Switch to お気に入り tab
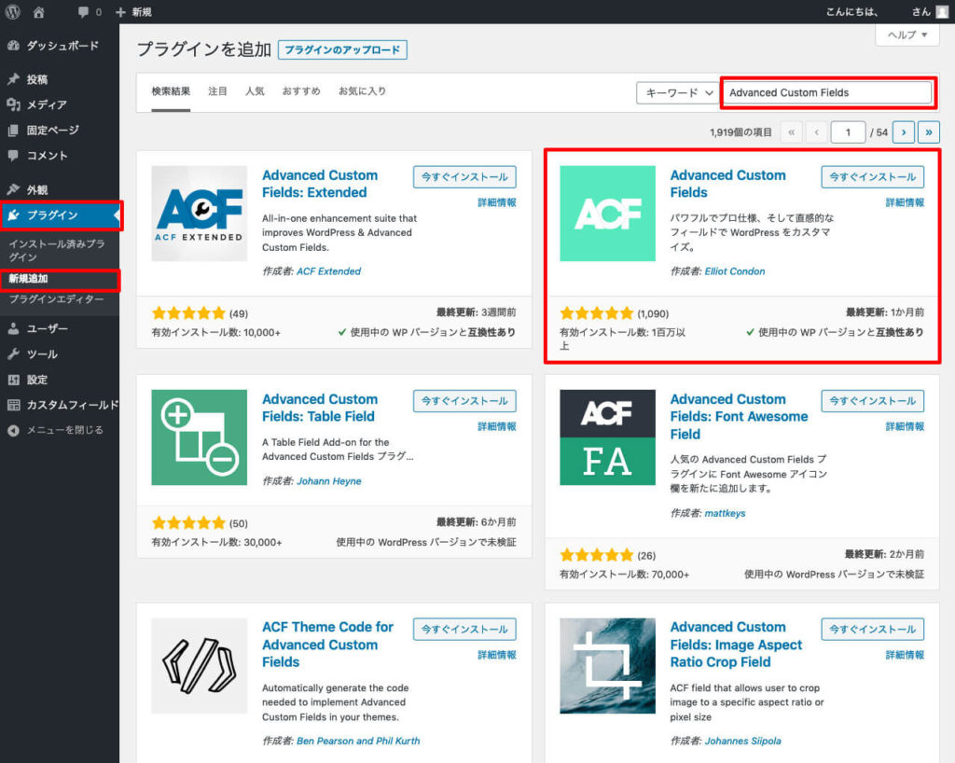The width and height of the screenshot is (955, 763). [x=362, y=91]
